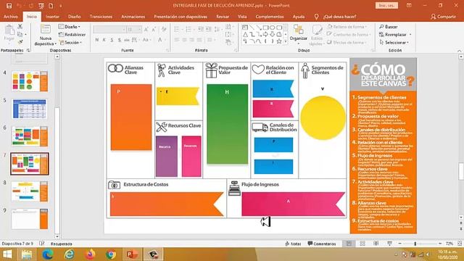Switch to Normal view icon in status bar
This screenshot has width=464, height=261.
(x=349, y=244)
